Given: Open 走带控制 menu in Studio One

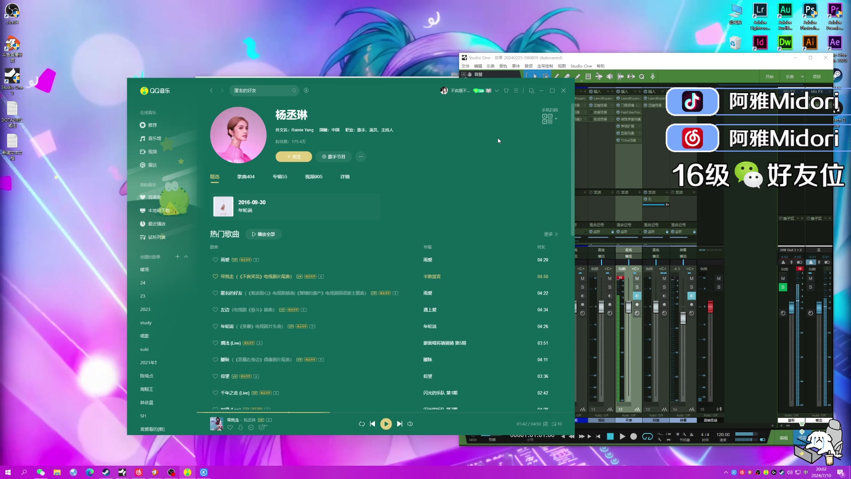Looking at the screenshot, I should click(545, 66).
